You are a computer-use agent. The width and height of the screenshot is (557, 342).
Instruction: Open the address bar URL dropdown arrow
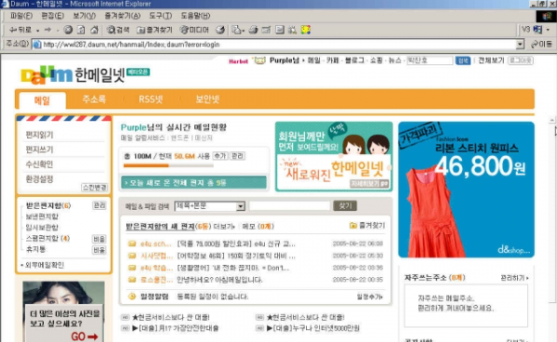520,45
